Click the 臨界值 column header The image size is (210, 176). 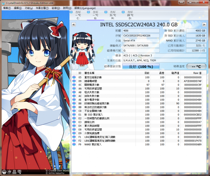pyautogui.click(x=173, y=73)
